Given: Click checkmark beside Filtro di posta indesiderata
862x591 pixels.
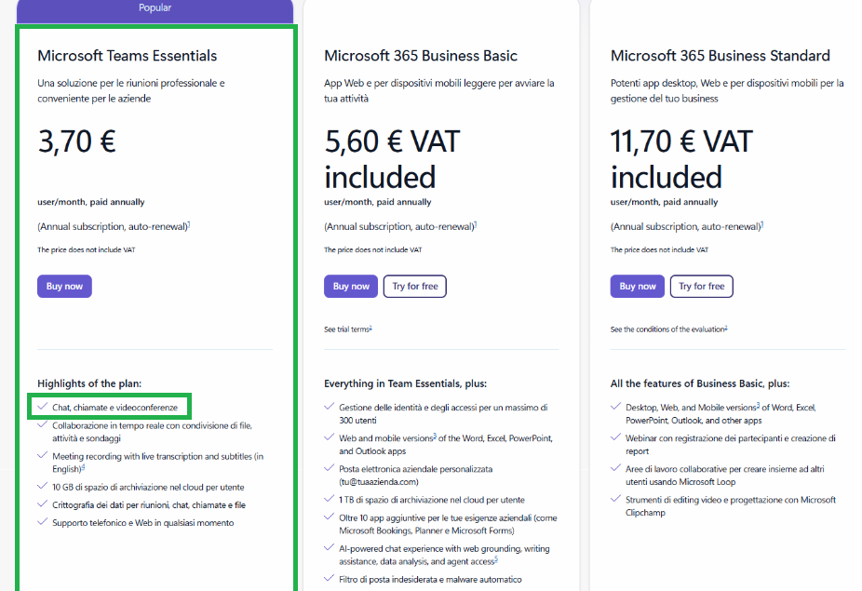Looking at the screenshot, I should [330, 579].
